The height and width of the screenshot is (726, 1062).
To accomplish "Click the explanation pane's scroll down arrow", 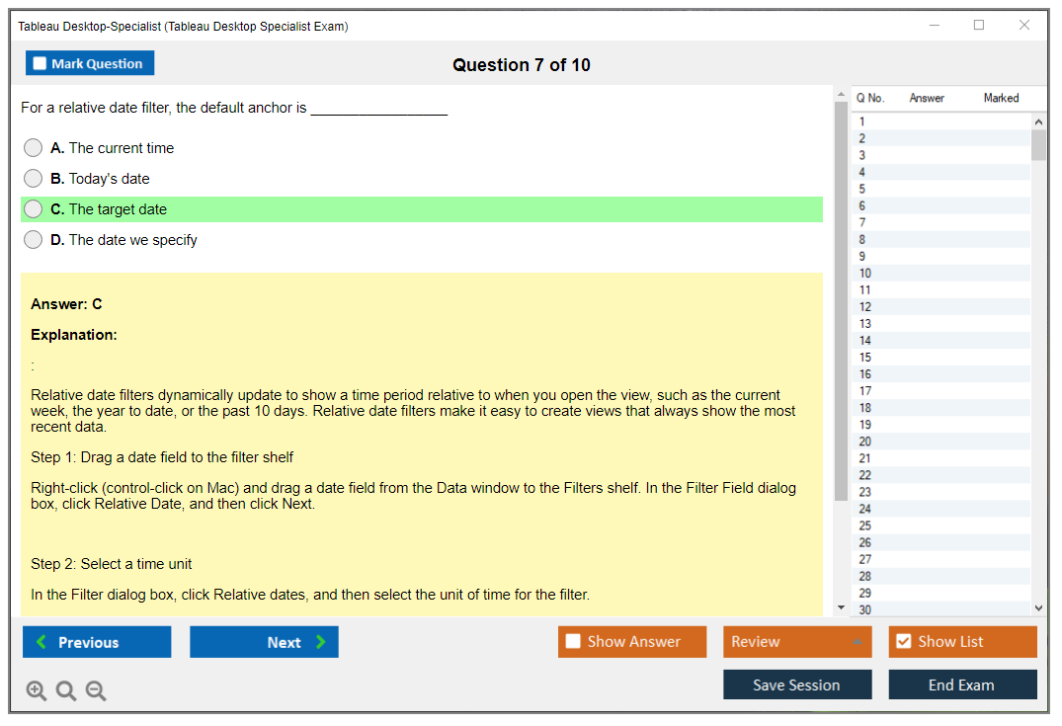I will point(841,607).
